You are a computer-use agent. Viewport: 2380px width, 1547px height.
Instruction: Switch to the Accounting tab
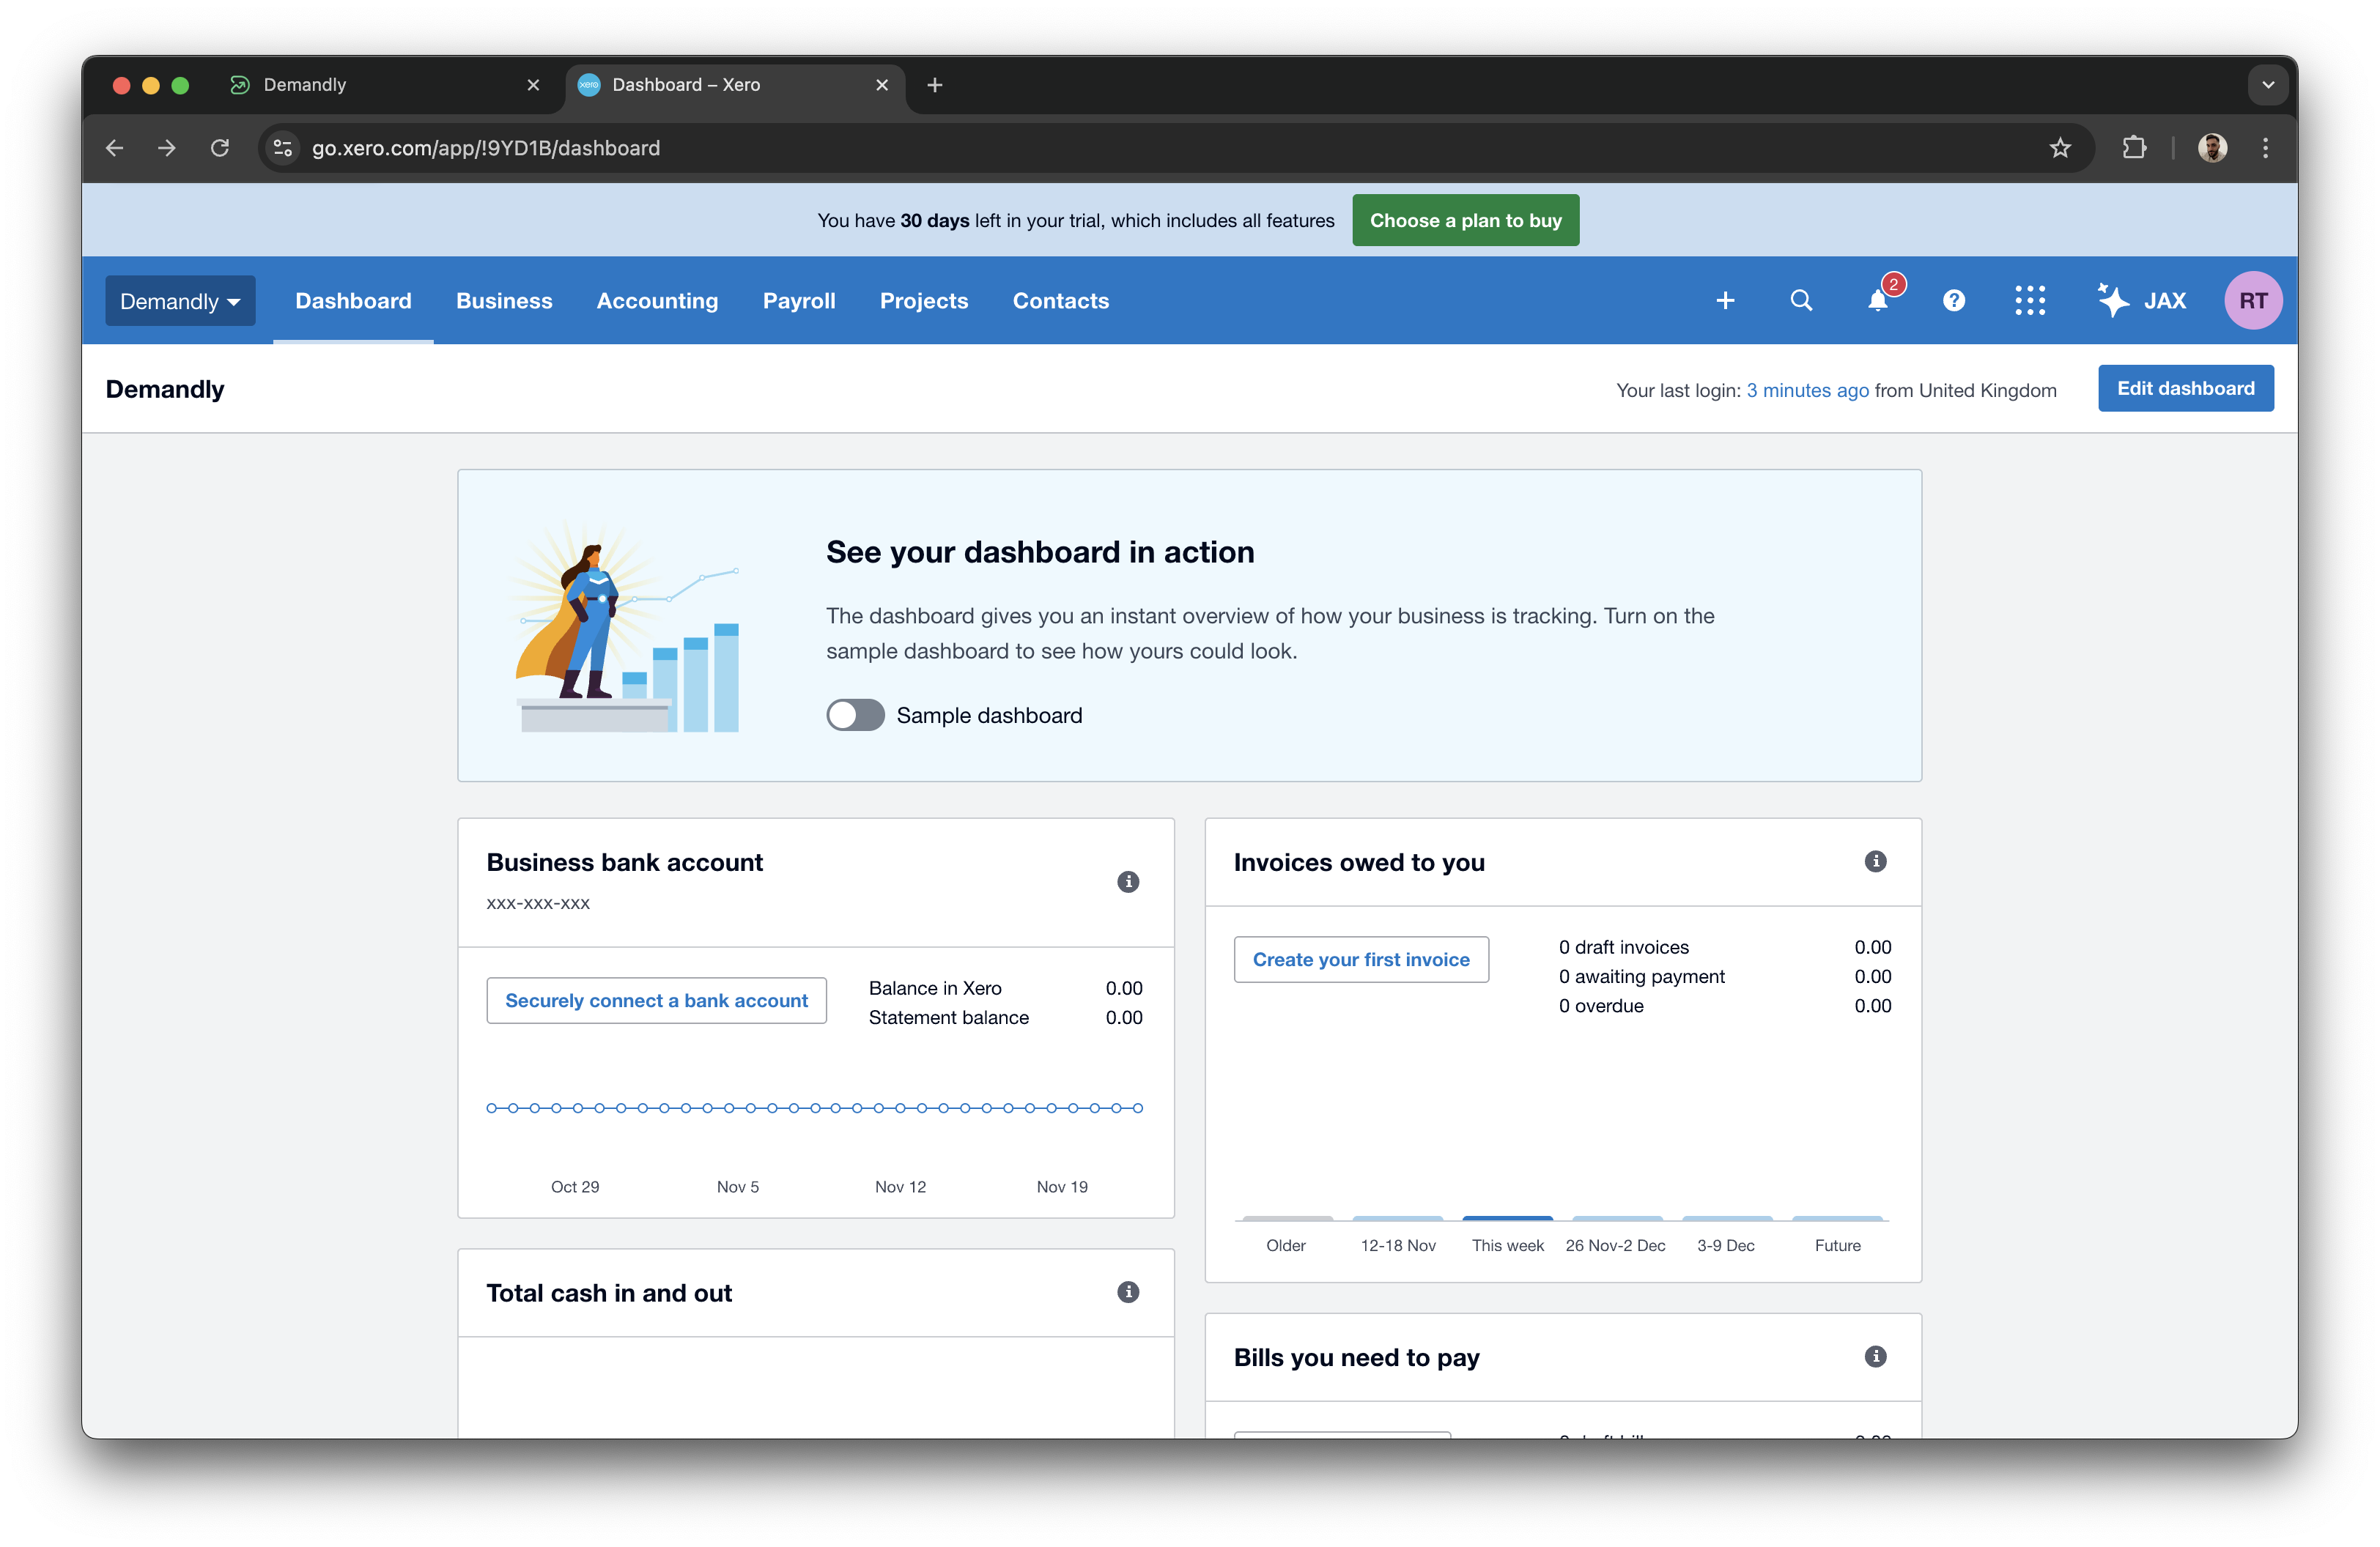click(657, 300)
